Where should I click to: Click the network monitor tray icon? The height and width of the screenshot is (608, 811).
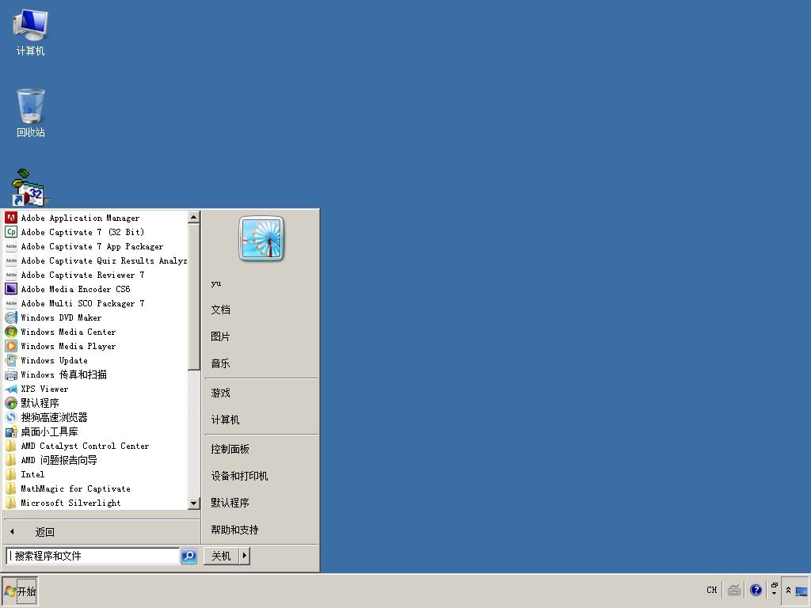[801, 591]
